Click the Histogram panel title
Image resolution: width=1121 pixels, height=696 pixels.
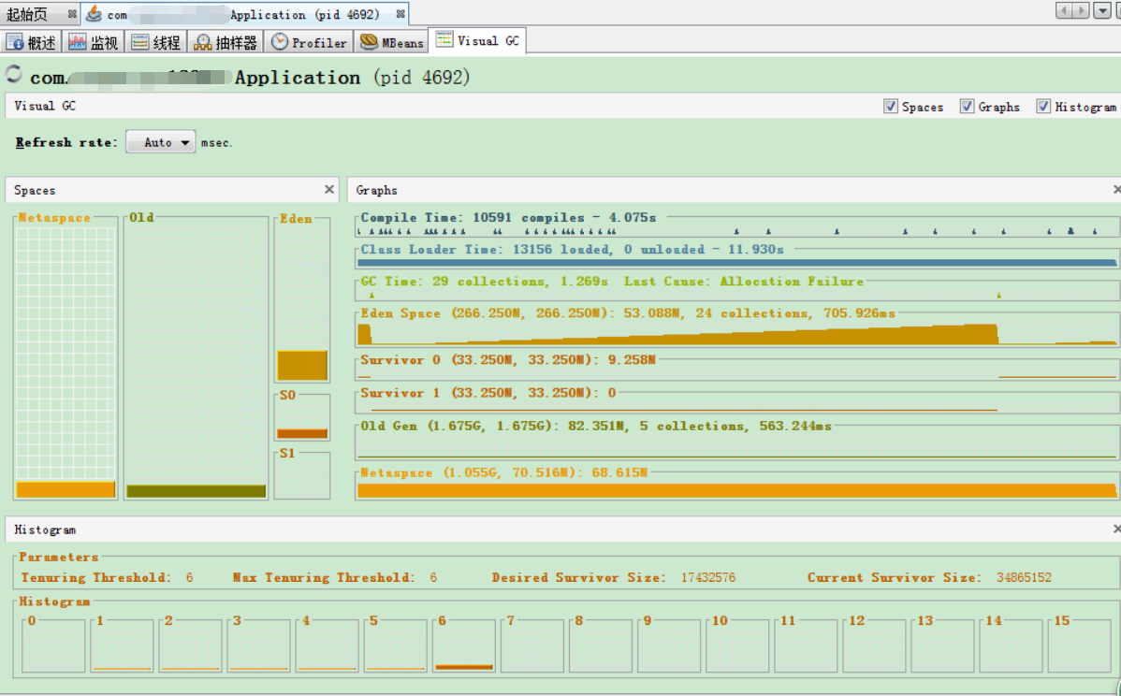[44, 529]
